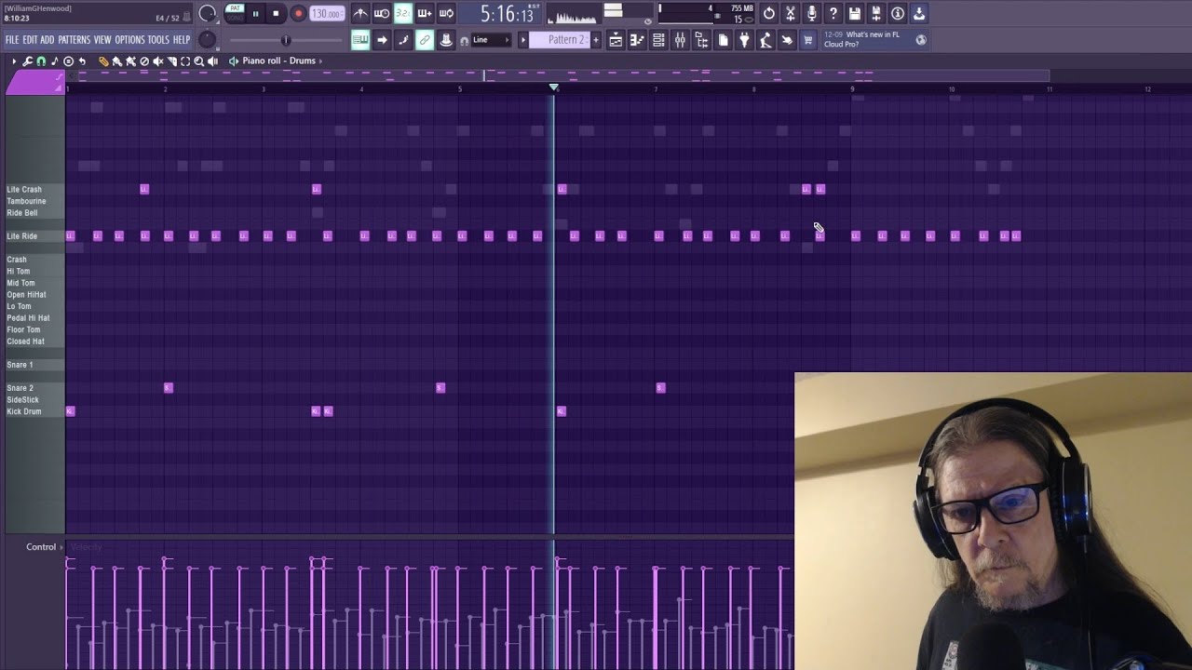Click the 130.000 tempo field
Image resolution: width=1192 pixels, height=670 pixels.
326,13
